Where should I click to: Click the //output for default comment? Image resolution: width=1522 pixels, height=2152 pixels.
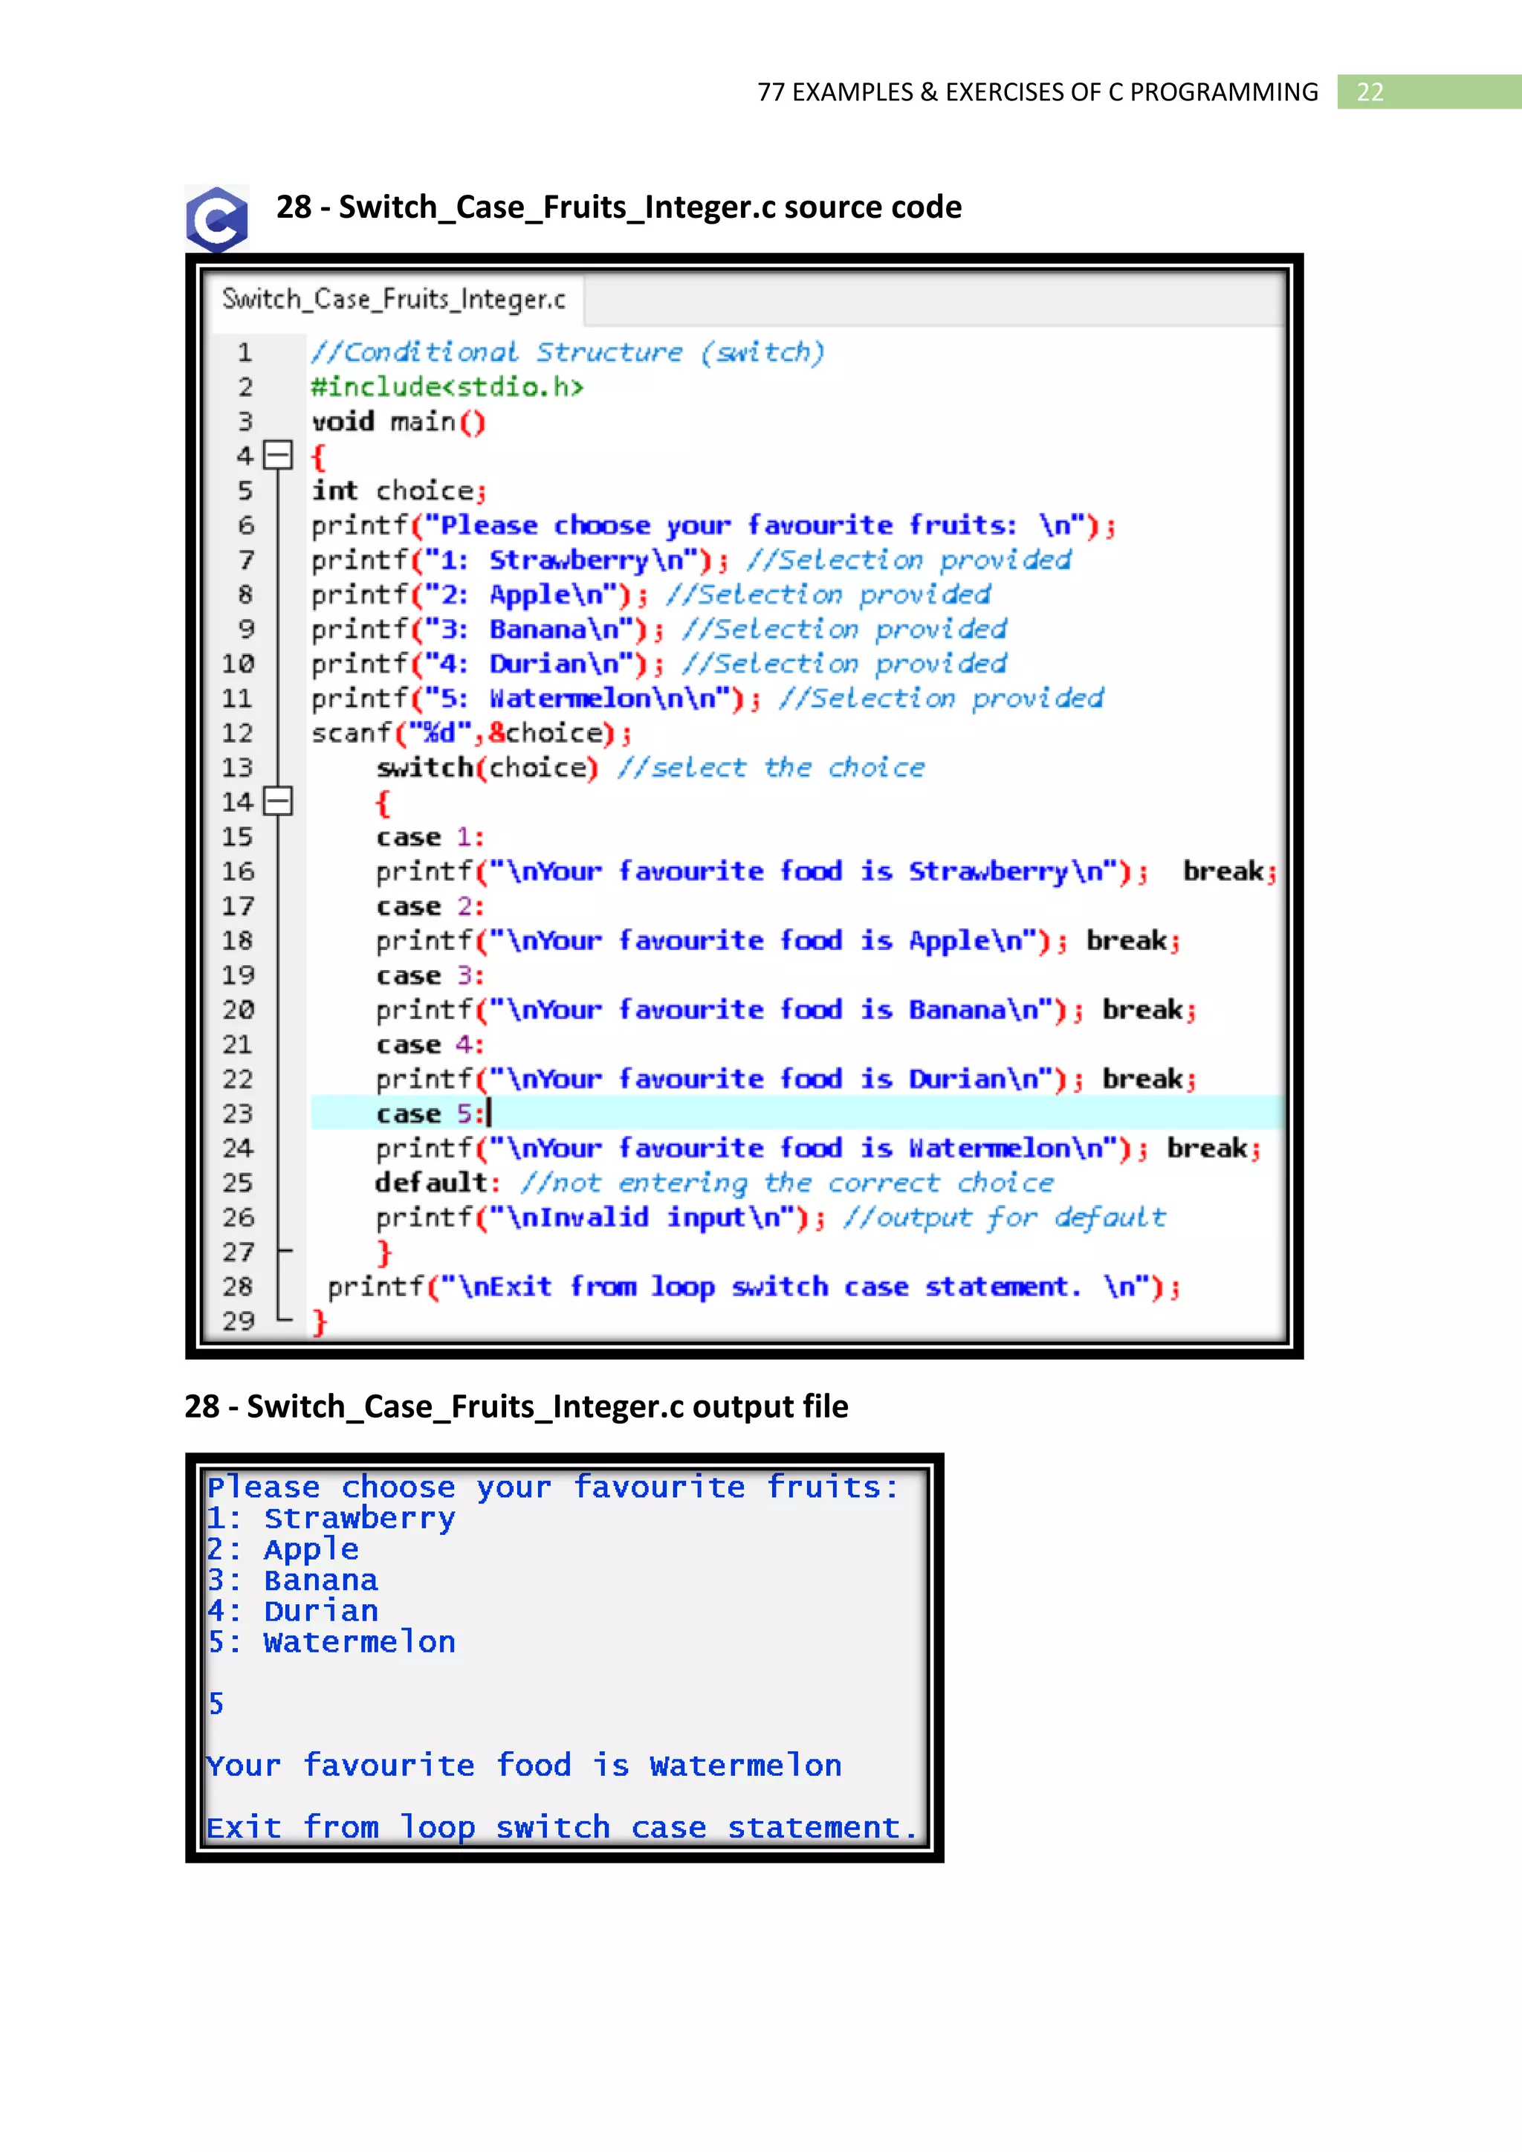pos(1005,1218)
